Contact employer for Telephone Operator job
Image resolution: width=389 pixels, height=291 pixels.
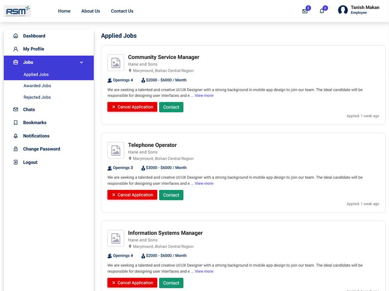(171, 195)
